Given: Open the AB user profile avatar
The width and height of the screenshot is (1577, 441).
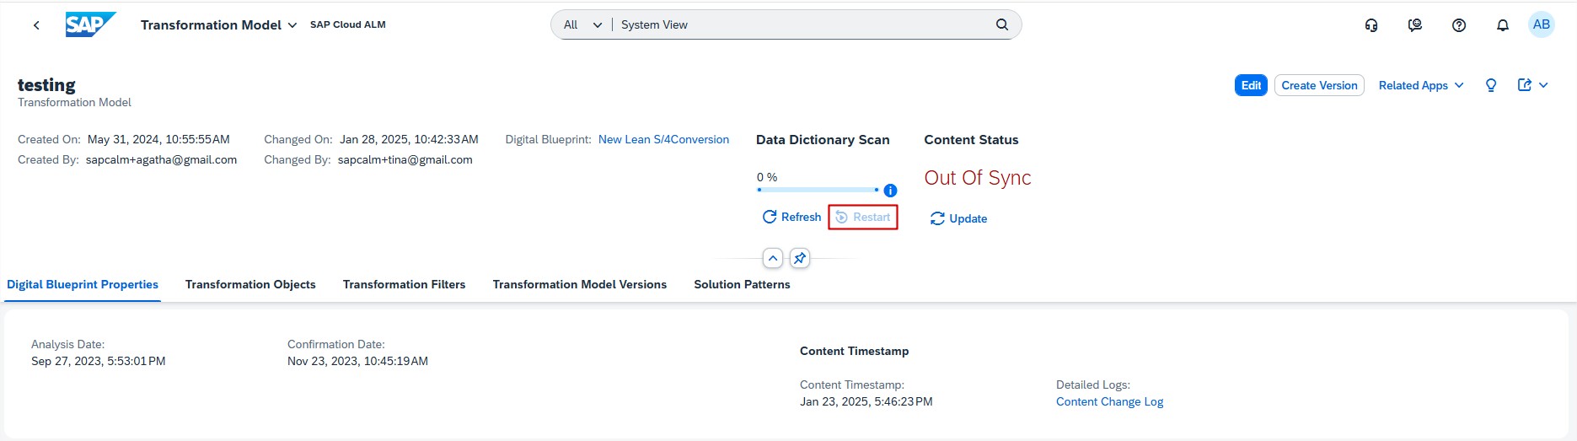Looking at the screenshot, I should 1541,24.
